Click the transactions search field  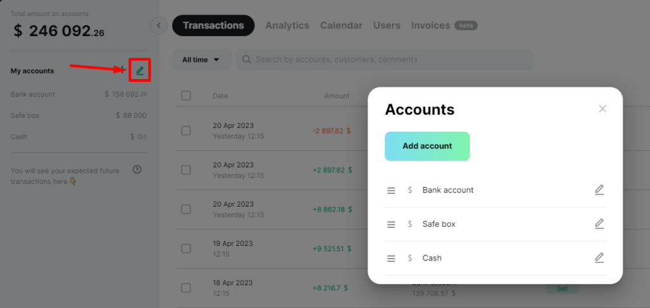(384, 60)
